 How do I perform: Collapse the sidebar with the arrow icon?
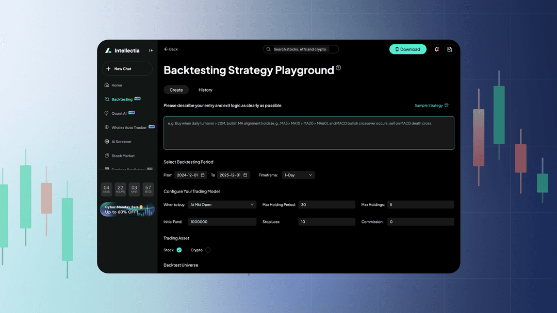click(x=151, y=50)
